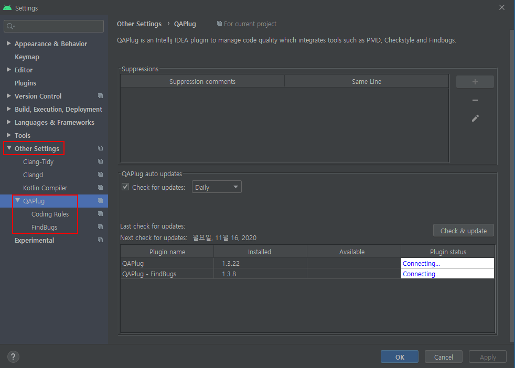The width and height of the screenshot is (515, 368).
Task: Click the Plugin name column header
Action: (x=167, y=252)
